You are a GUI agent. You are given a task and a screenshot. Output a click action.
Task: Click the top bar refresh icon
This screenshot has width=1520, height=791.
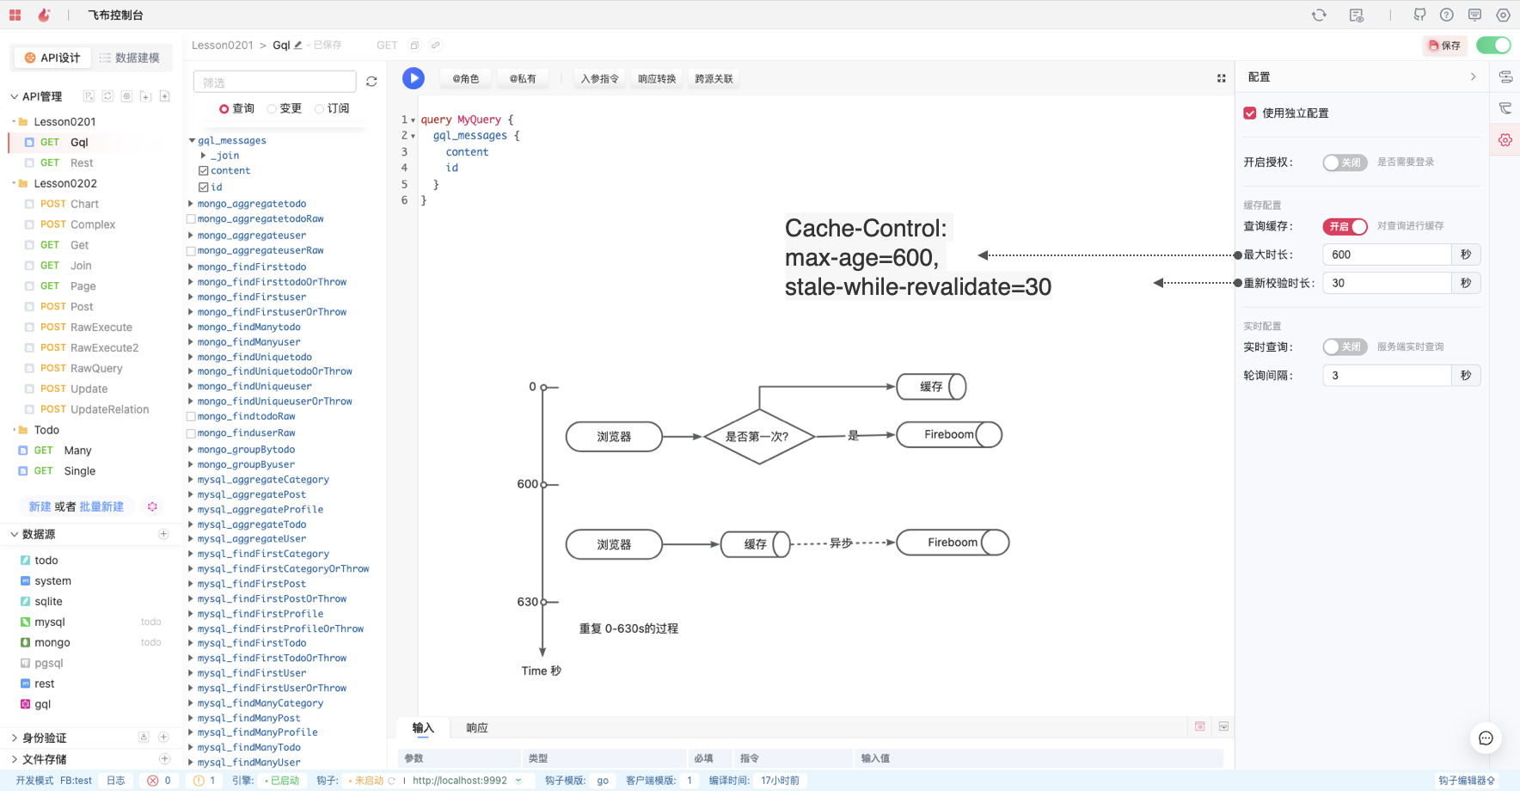[x=1319, y=15]
